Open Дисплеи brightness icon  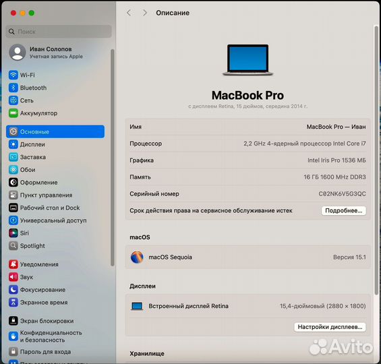coord(13,144)
